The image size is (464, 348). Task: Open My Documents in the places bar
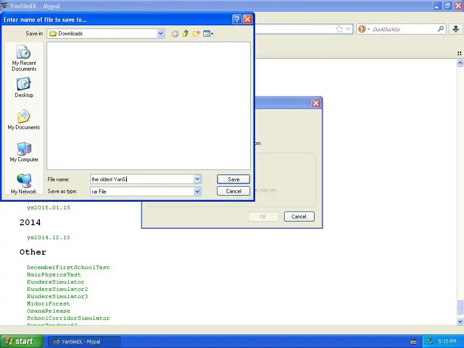pos(24,120)
